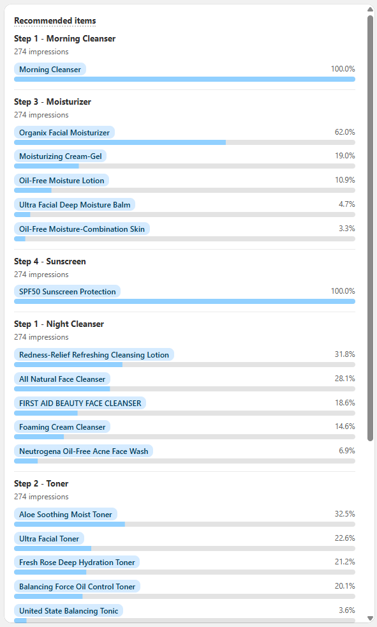The width and height of the screenshot is (377, 627).
Task: Select Neutrogena Oil-Free Acne Face Wash
Action: pyautogui.click(x=83, y=451)
